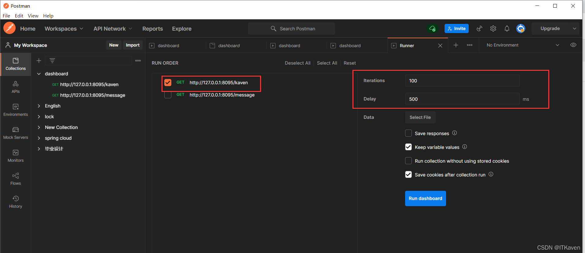
Task: Open the APIs sidebar panel
Action: click(16, 87)
